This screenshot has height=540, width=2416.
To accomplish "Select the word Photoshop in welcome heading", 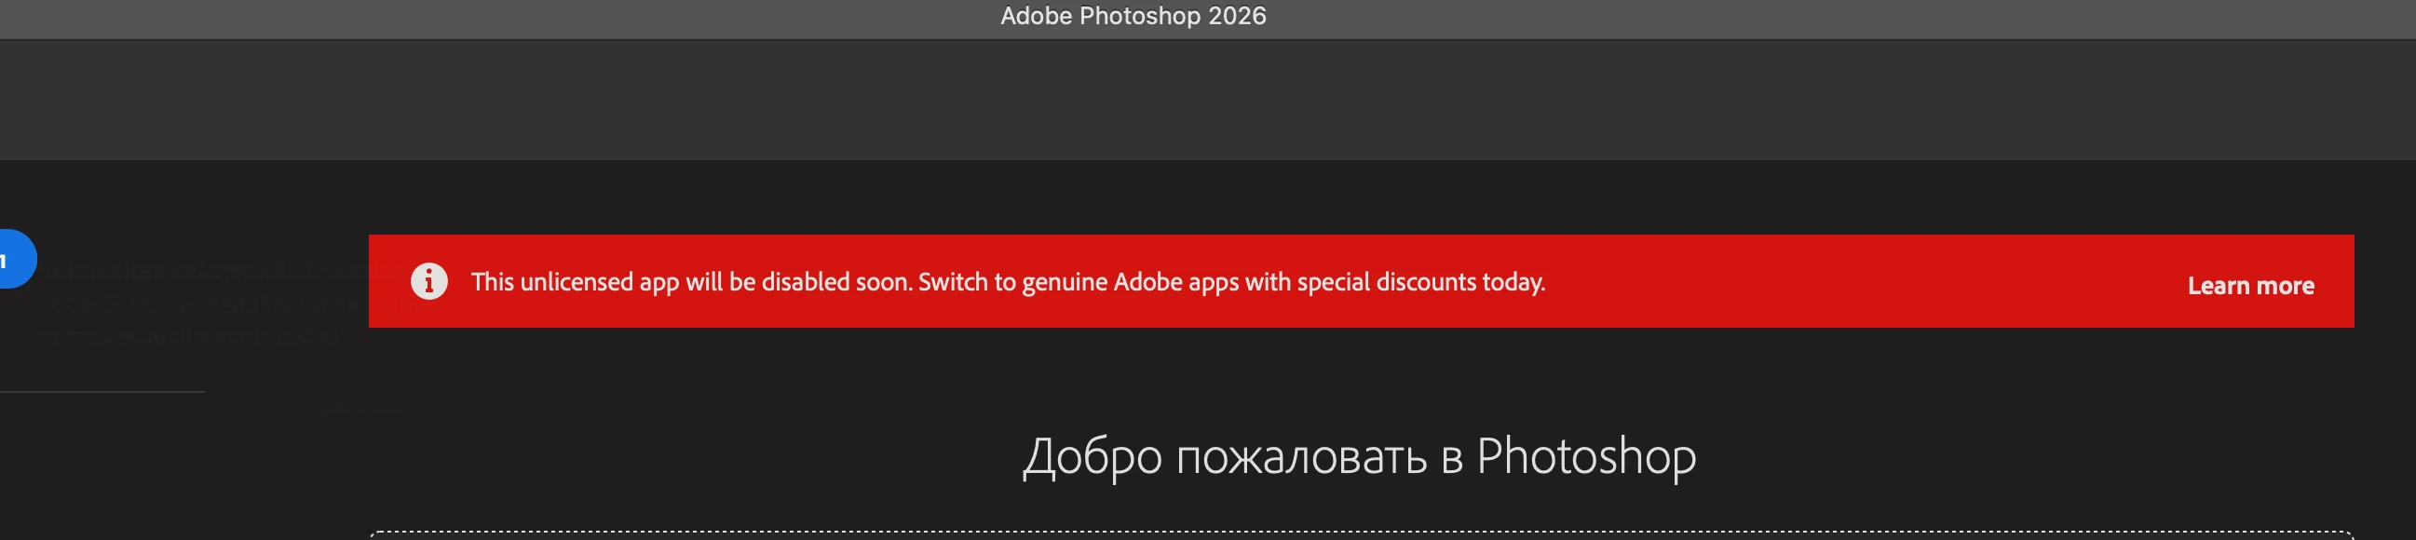I will coord(1586,456).
